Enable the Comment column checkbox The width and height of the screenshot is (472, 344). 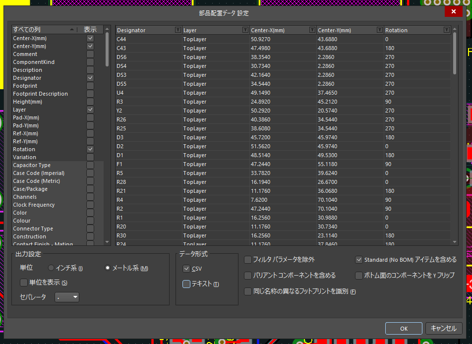pyautogui.click(x=90, y=54)
